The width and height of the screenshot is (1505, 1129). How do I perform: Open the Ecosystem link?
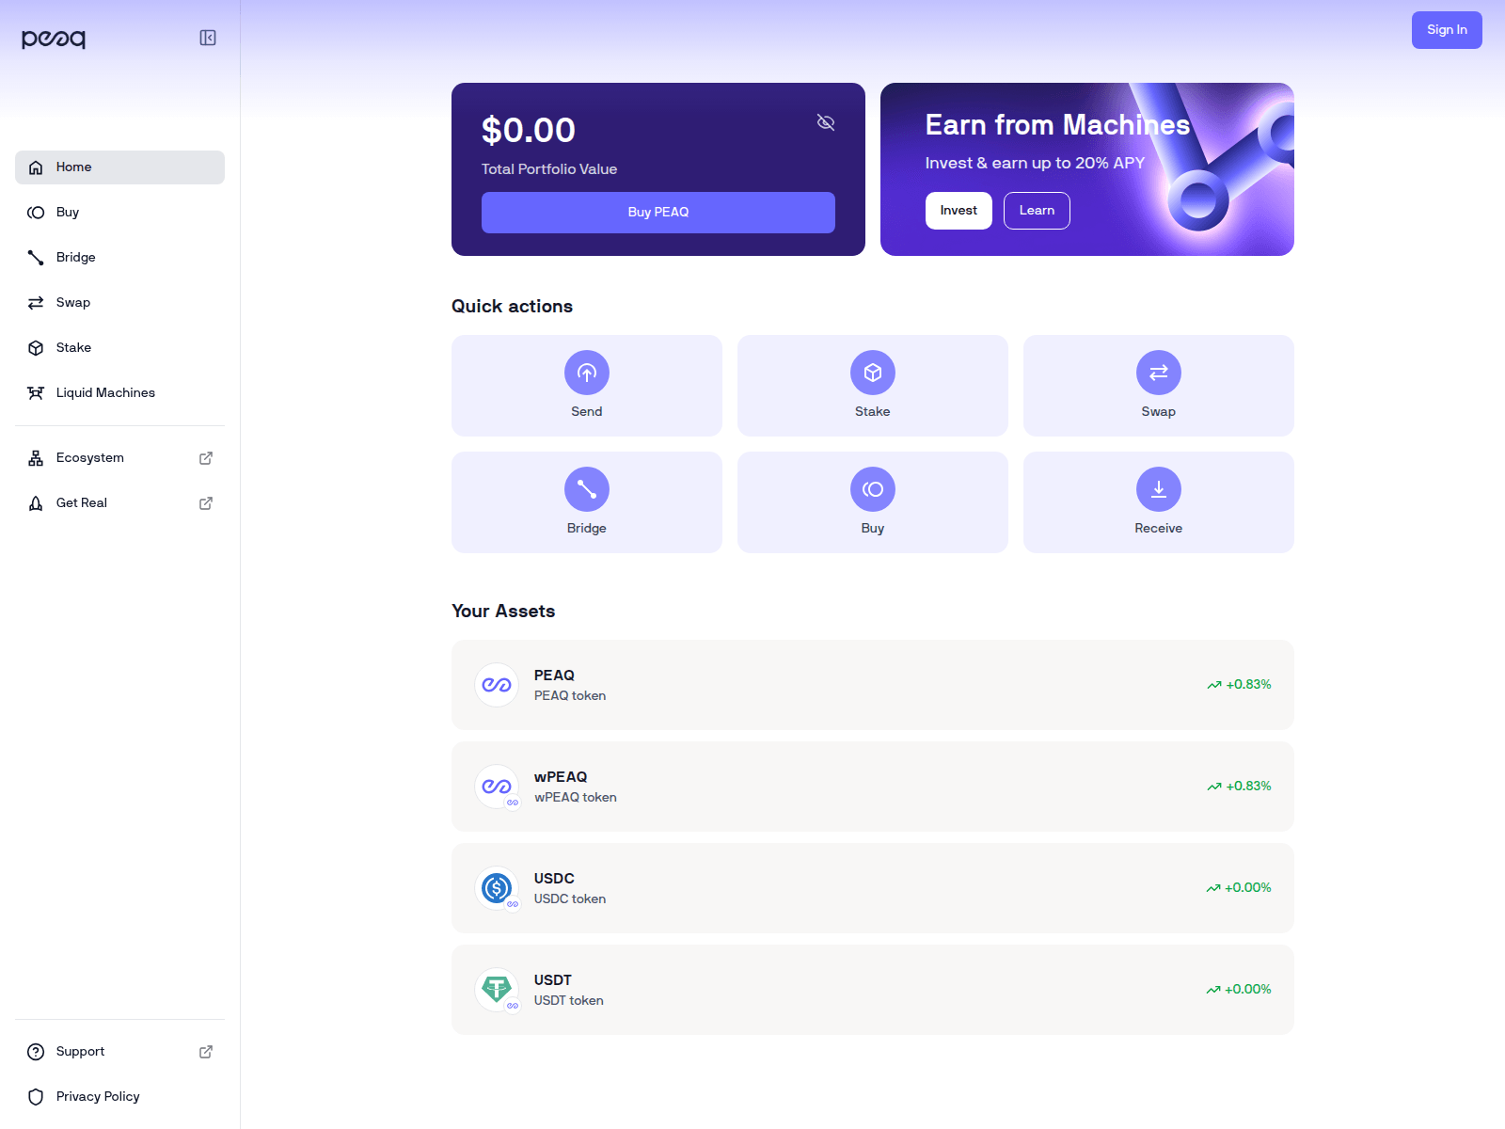coord(119,458)
